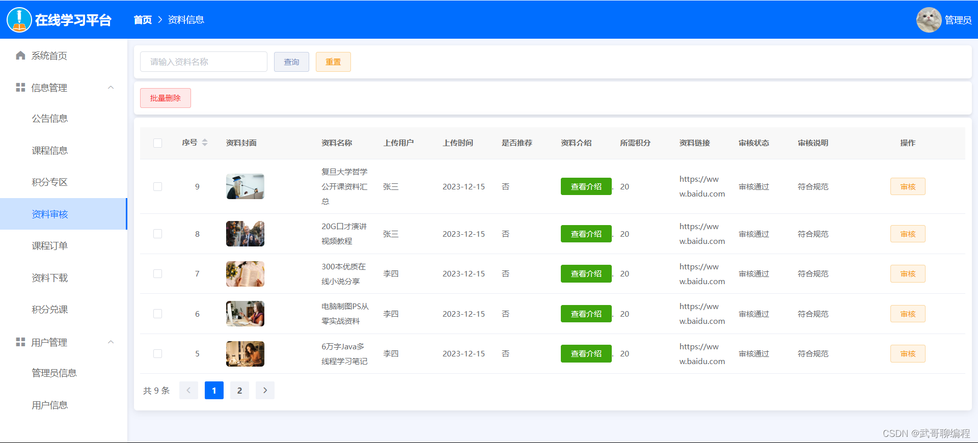Screen dimensions: 978x443
Task: Tick the checkbox for row 6
Action: (157, 314)
